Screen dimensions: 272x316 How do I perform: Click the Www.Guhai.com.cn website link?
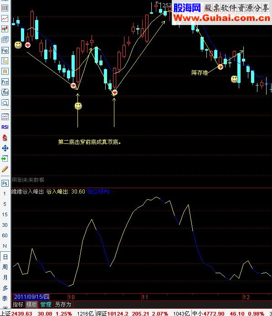(221, 18)
